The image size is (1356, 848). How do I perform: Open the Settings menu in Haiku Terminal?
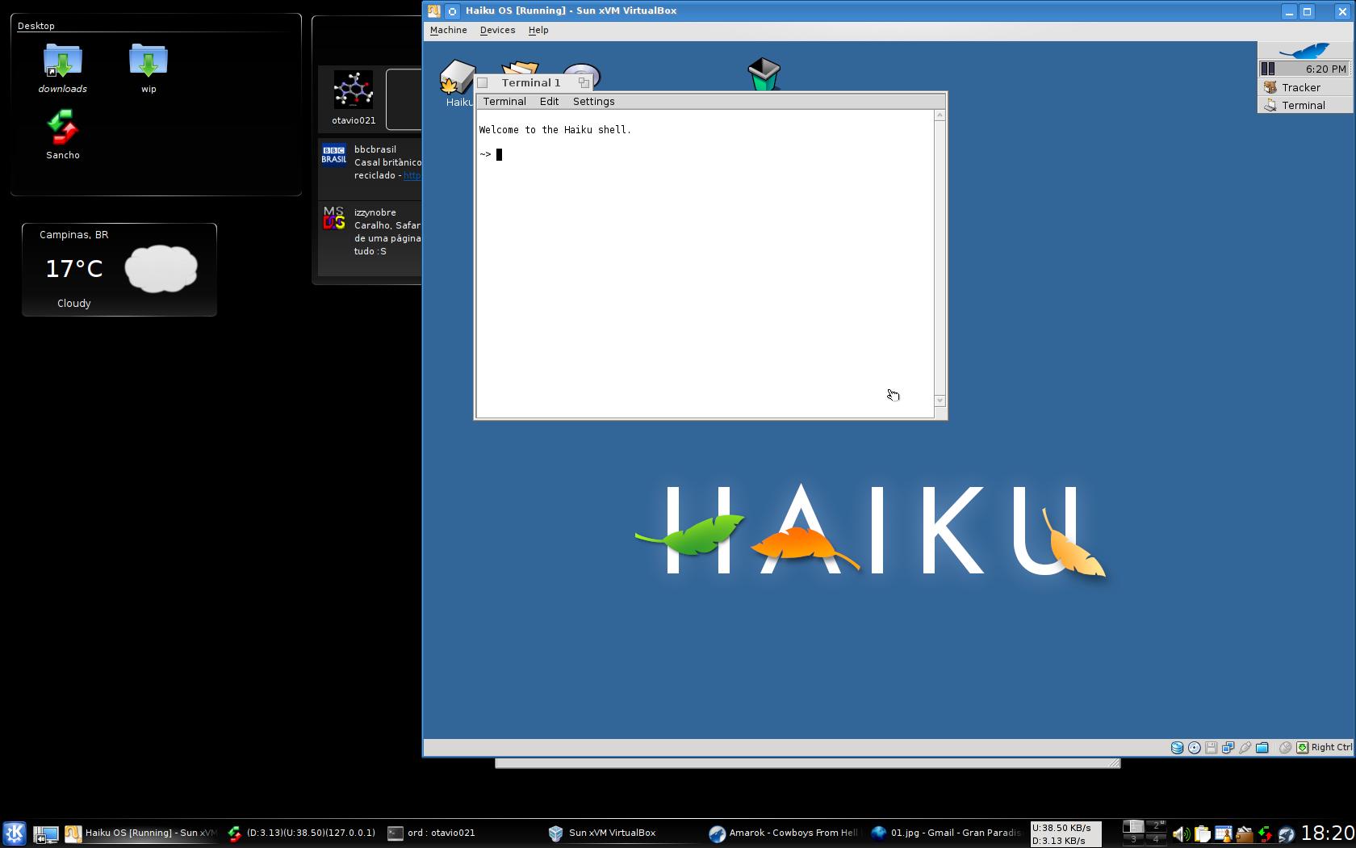point(593,101)
